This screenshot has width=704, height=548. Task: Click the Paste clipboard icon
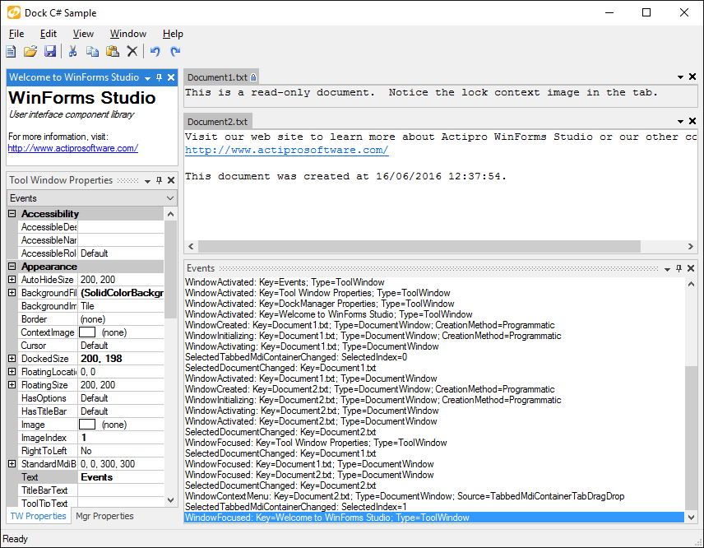(x=112, y=52)
